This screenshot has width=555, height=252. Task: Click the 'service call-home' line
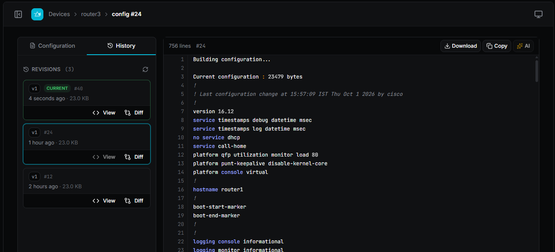click(x=220, y=146)
